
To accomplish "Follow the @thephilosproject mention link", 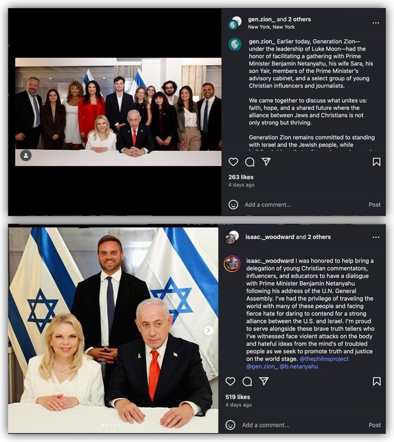I will pyautogui.click(x=324, y=359).
